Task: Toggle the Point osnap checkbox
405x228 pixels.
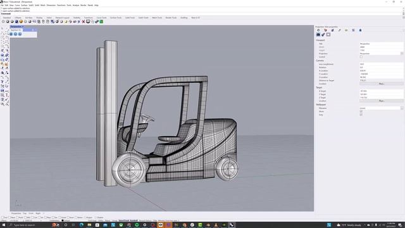Action: coord(17,217)
